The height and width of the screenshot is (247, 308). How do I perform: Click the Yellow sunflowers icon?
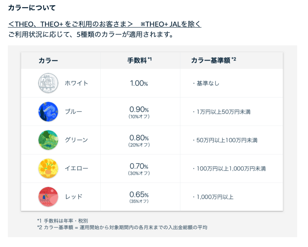point(48,168)
